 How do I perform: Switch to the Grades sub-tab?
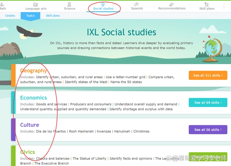click(x=10, y=15)
